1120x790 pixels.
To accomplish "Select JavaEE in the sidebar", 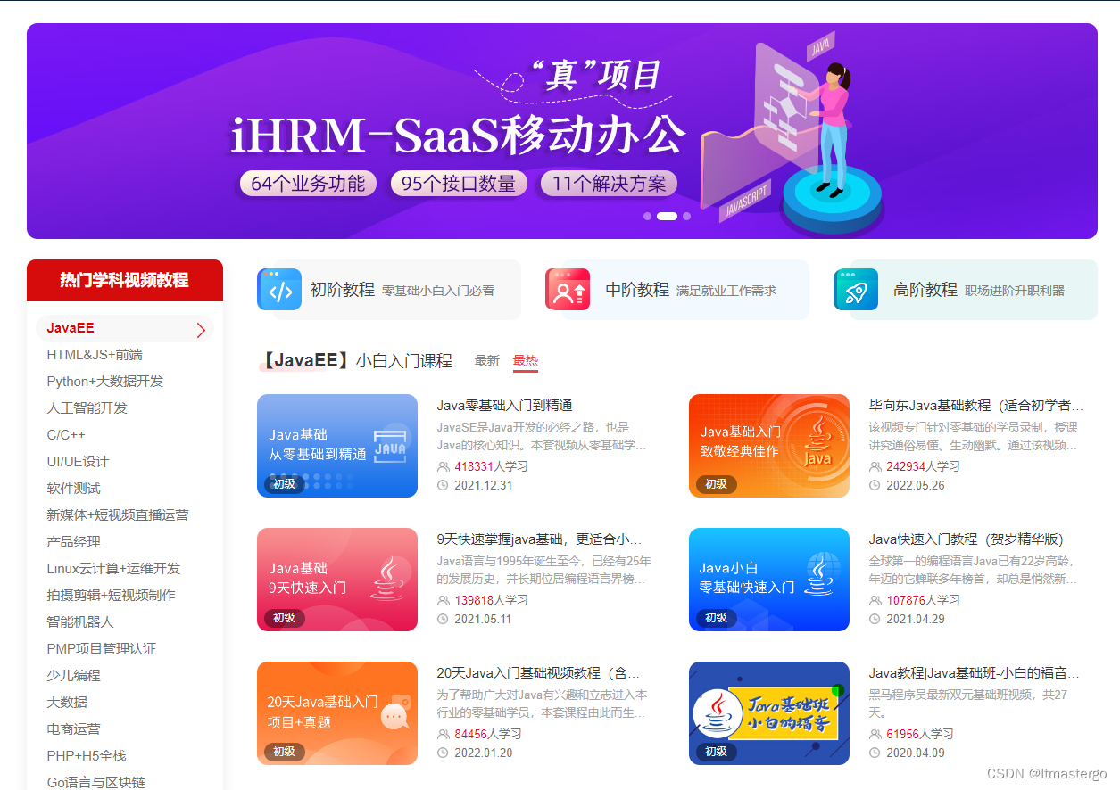I will click(125, 328).
